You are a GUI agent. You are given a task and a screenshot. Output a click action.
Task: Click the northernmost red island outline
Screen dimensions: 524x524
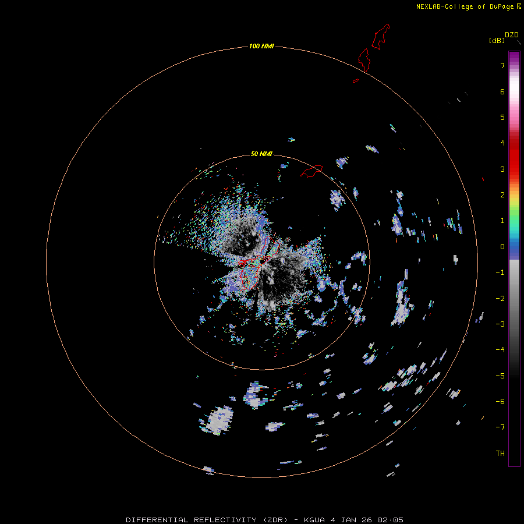(x=381, y=37)
